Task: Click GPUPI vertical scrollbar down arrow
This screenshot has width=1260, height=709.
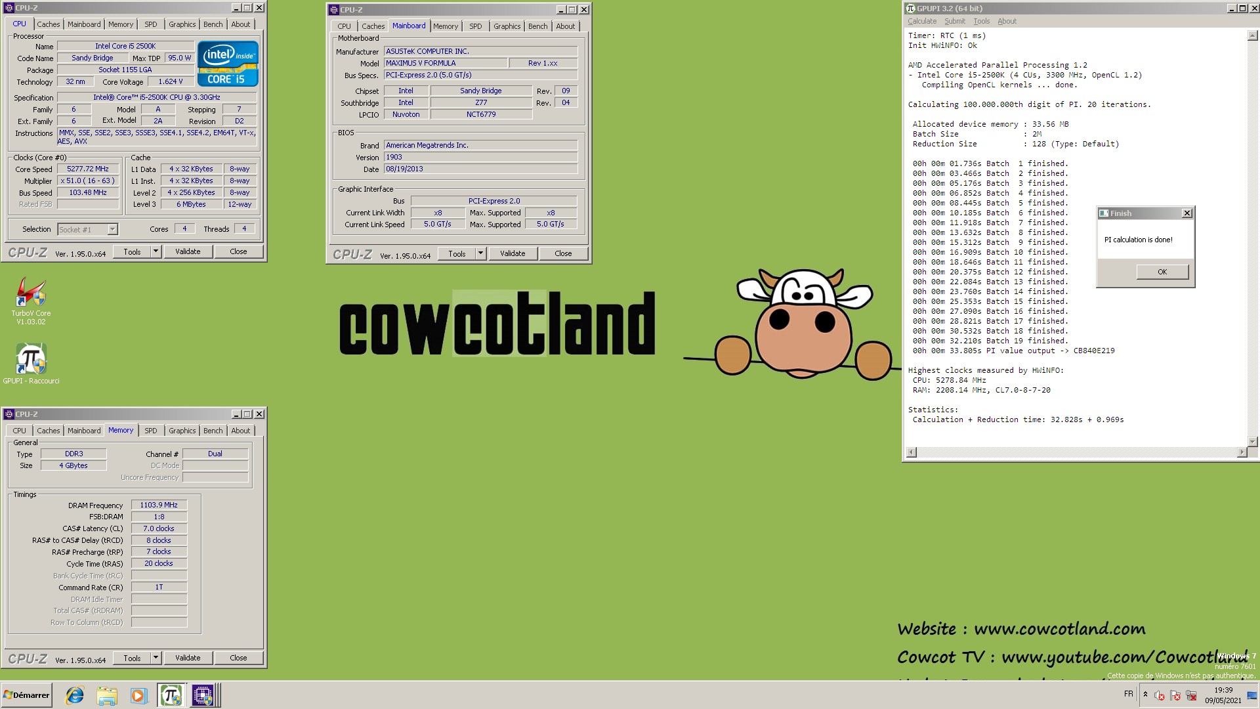Action: pyautogui.click(x=1252, y=441)
